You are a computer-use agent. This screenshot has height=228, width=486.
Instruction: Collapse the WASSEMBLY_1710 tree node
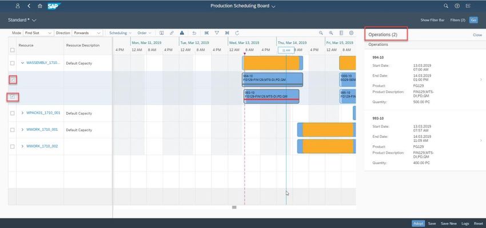22,63
